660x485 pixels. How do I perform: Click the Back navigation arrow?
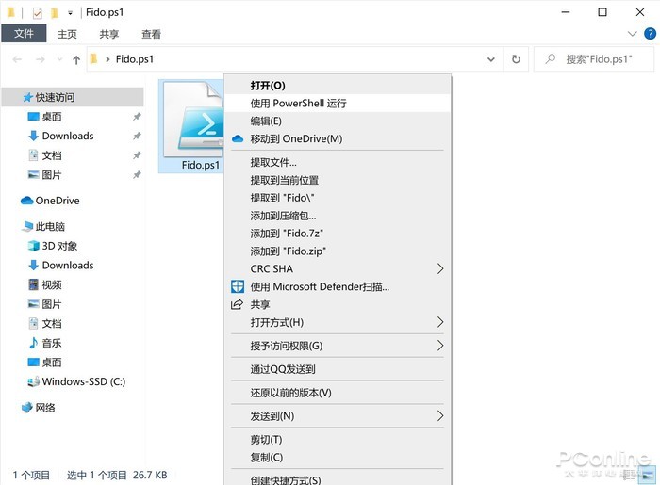click(17, 59)
